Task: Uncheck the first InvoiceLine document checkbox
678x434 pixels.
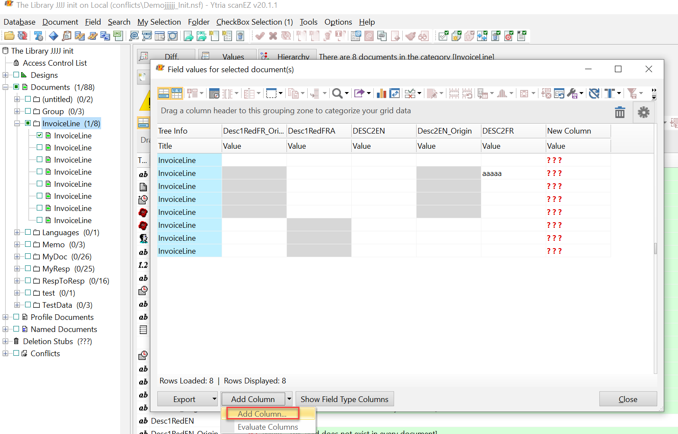Action: pyautogui.click(x=40, y=135)
